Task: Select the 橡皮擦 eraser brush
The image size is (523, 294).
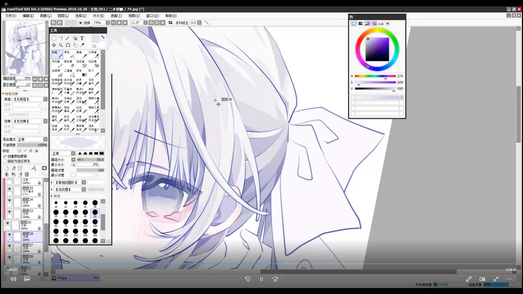Action: [69, 64]
